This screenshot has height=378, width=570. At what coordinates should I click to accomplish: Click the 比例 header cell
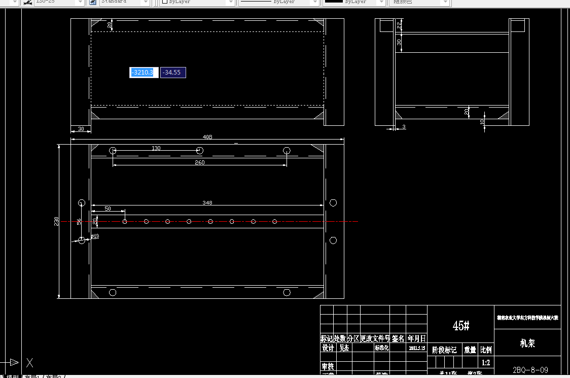pos(486,350)
